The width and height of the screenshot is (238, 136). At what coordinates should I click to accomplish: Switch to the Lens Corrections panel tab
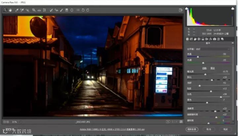207,39
